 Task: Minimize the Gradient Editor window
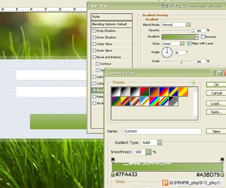tap(213, 73)
